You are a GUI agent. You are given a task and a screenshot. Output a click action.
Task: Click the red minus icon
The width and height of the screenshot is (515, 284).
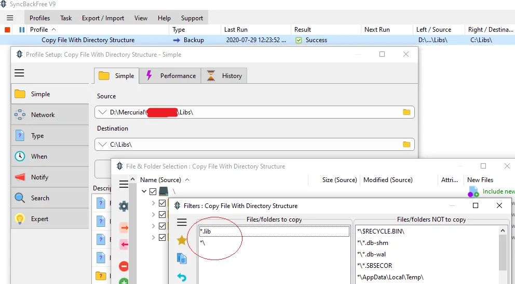pyautogui.click(x=124, y=266)
